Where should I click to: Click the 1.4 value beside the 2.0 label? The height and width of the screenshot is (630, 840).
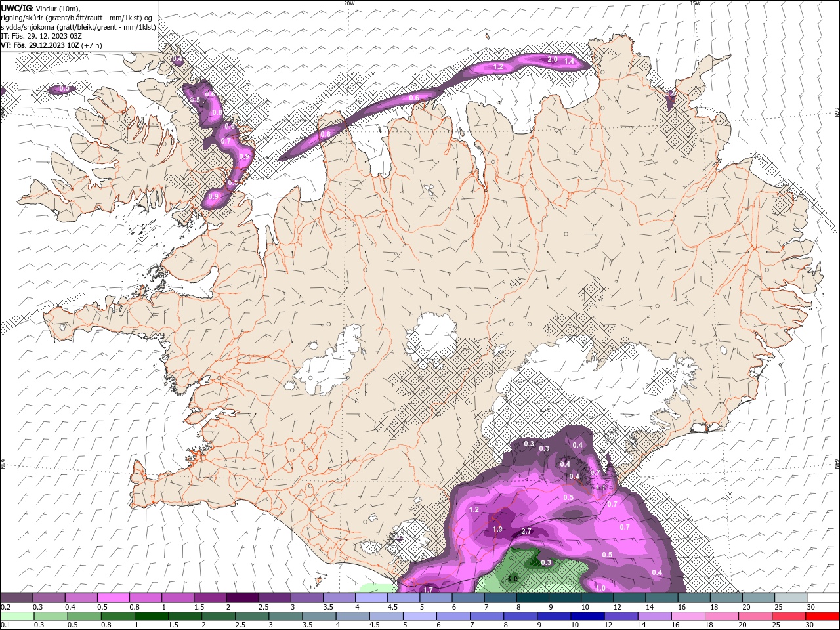click(x=570, y=61)
